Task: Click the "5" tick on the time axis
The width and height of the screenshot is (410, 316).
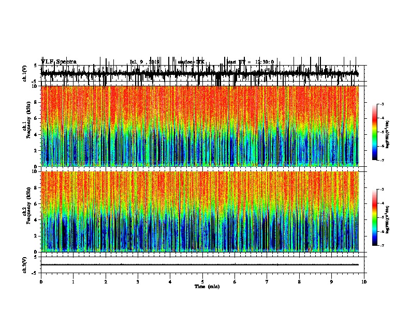Action: tap(202, 282)
